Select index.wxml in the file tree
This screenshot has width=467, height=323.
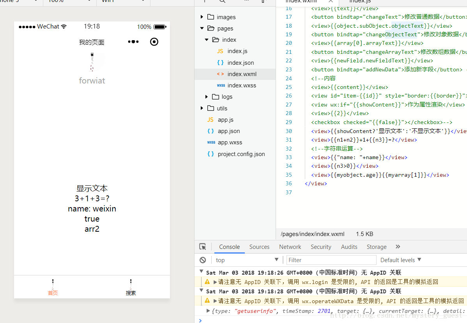(x=235, y=74)
